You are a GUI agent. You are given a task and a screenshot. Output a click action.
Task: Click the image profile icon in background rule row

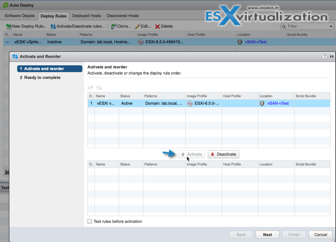[140, 42]
